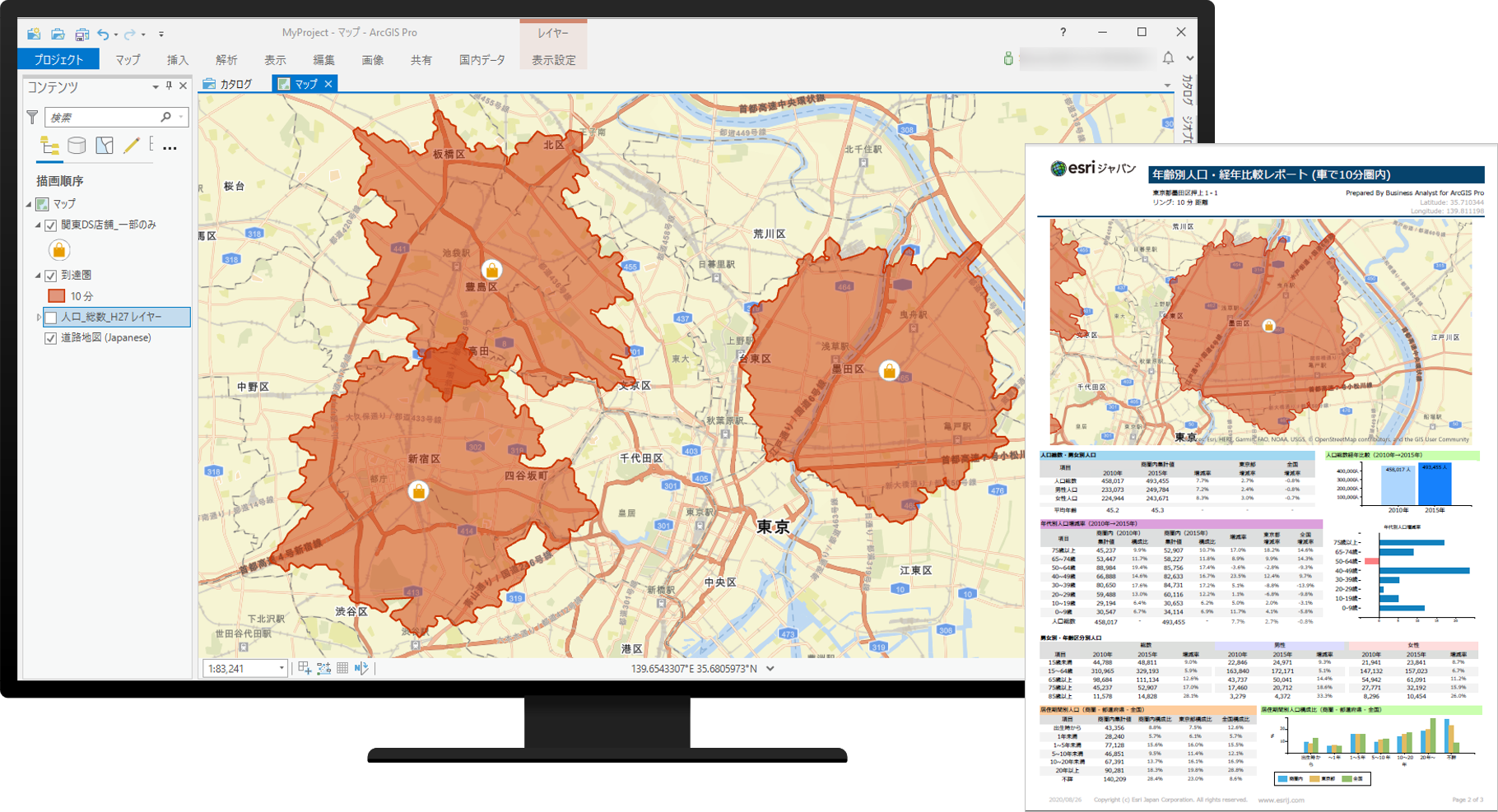Redo the last undone action
Screen dimensions: 1498x812
tap(129, 34)
